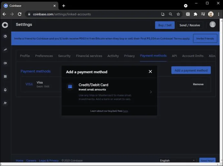This screenshot has width=223, height=166.
Task: Click the Legal & Privacy footer link
Action: pos(49,161)
